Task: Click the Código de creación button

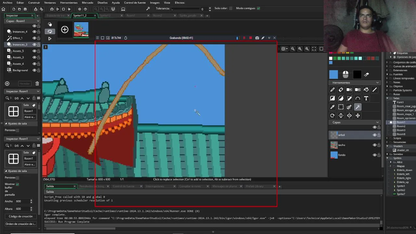Action: tap(21, 216)
